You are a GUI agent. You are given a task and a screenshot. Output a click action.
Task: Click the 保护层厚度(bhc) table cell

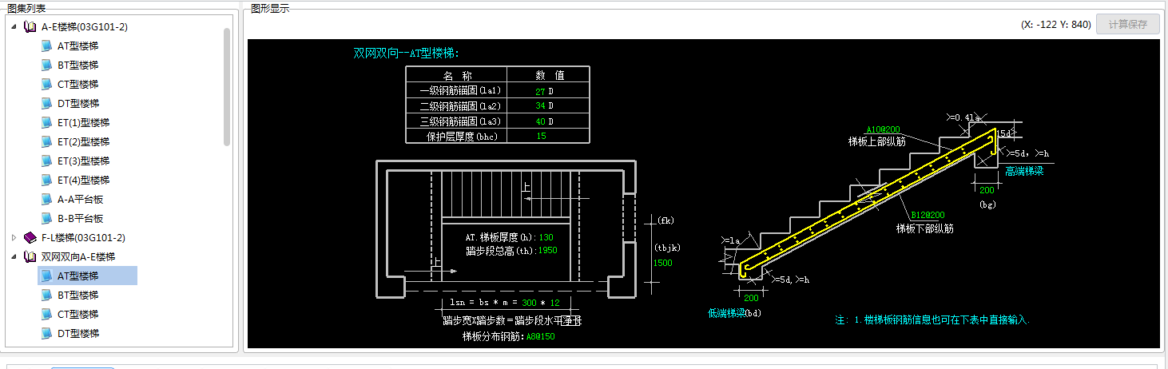(x=458, y=137)
